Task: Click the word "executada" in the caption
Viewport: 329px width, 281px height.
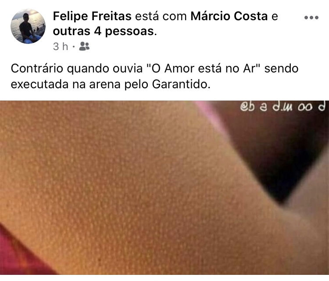Action: click(x=39, y=85)
